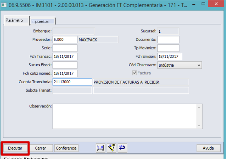226x159 pixels.
Task: Click the Sucurs Fiscal field
Action: coord(65,65)
